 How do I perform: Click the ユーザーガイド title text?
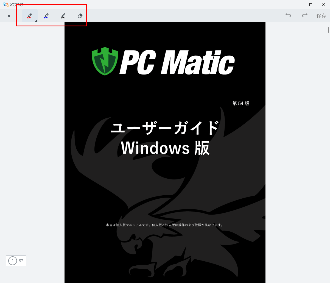tap(165, 128)
